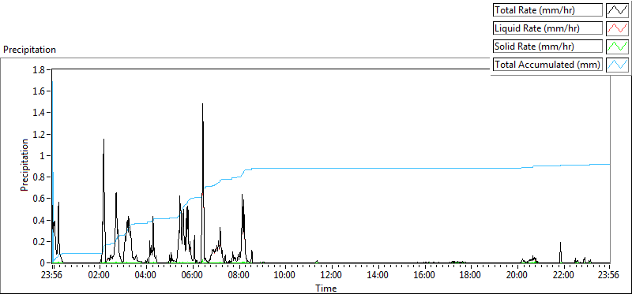Click the vertical Precipitation y-axis title

(24, 165)
